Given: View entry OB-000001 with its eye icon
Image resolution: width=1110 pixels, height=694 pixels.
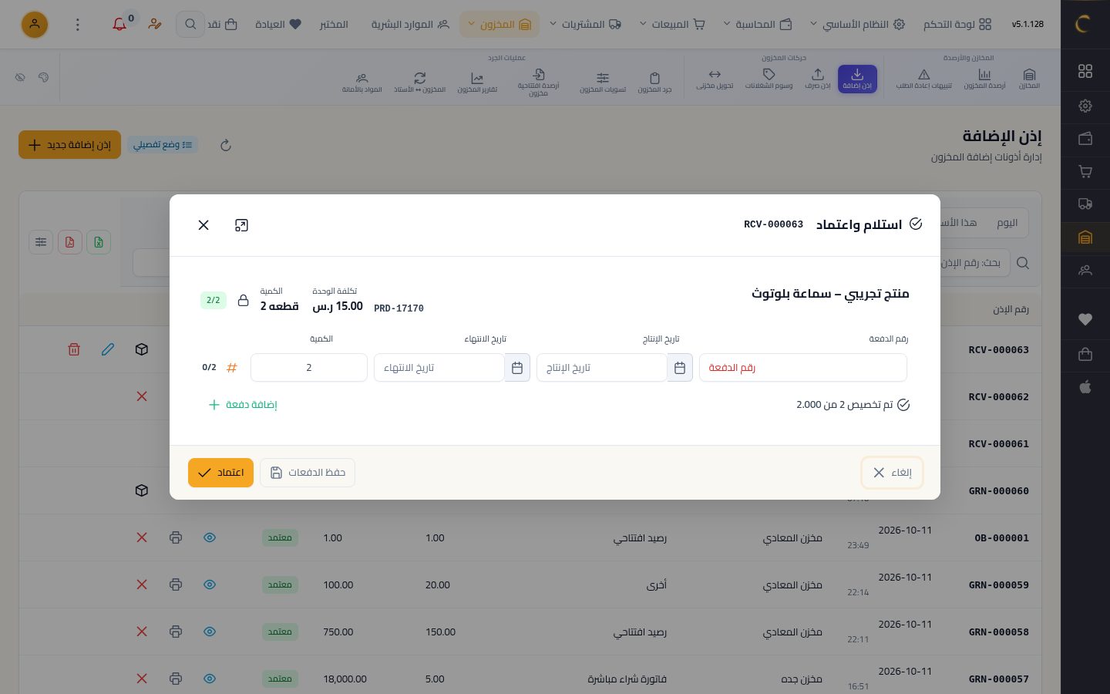Looking at the screenshot, I should point(210,537).
